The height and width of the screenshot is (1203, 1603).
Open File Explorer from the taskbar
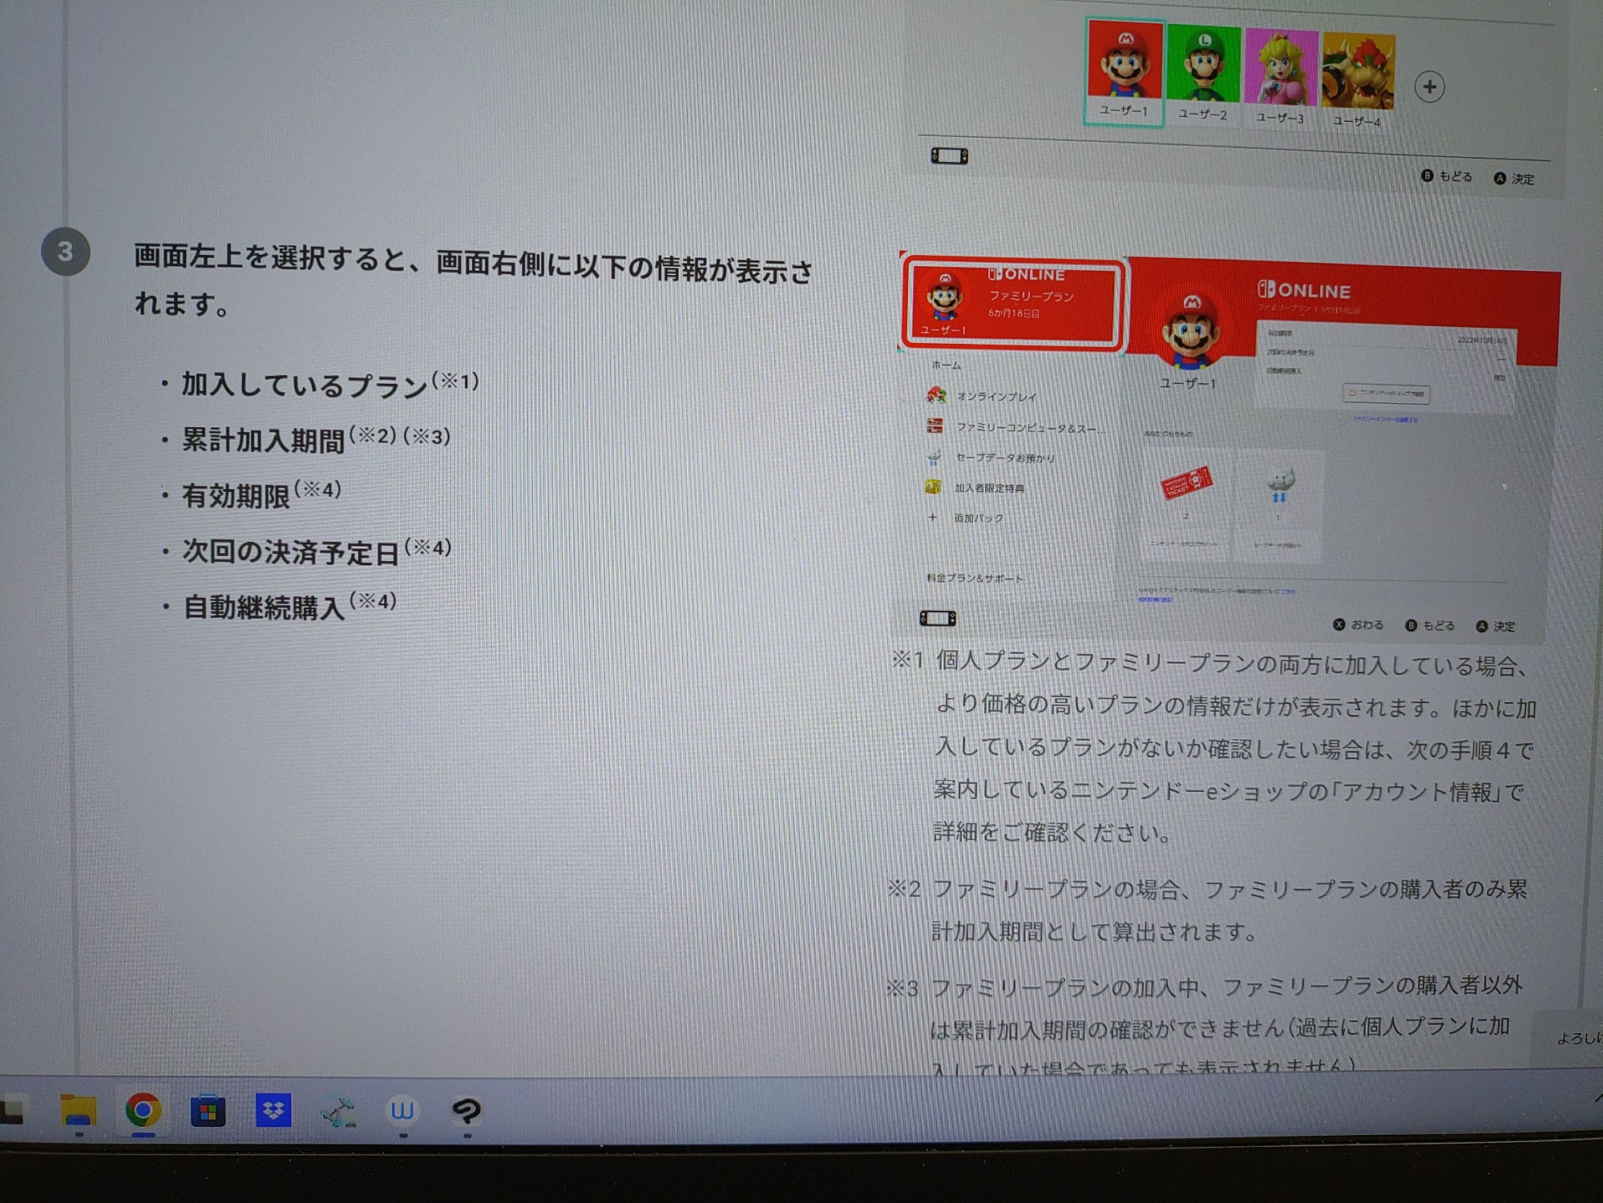click(78, 1111)
